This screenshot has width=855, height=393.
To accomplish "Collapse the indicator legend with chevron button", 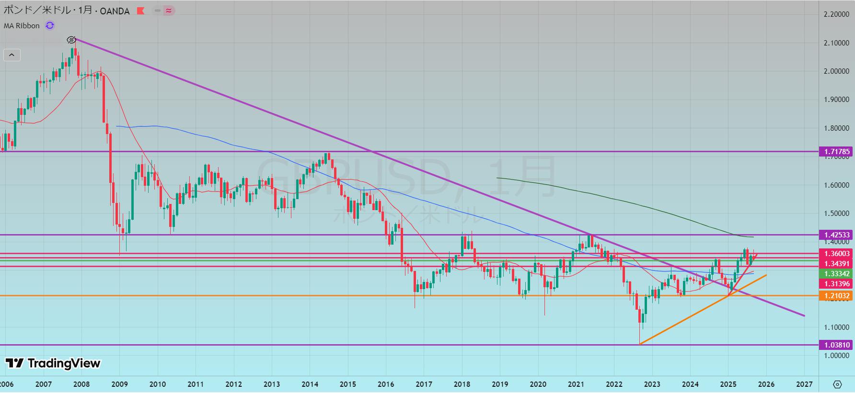I will pos(12,55).
